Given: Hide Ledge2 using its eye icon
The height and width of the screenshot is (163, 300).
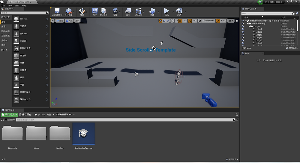Looking at the screenshot, I should [243, 32].
